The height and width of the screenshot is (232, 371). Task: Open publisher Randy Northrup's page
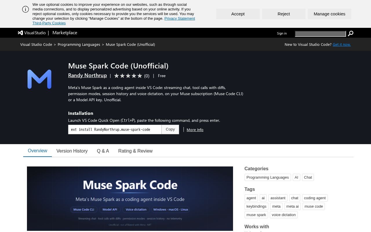coord(88,75)
